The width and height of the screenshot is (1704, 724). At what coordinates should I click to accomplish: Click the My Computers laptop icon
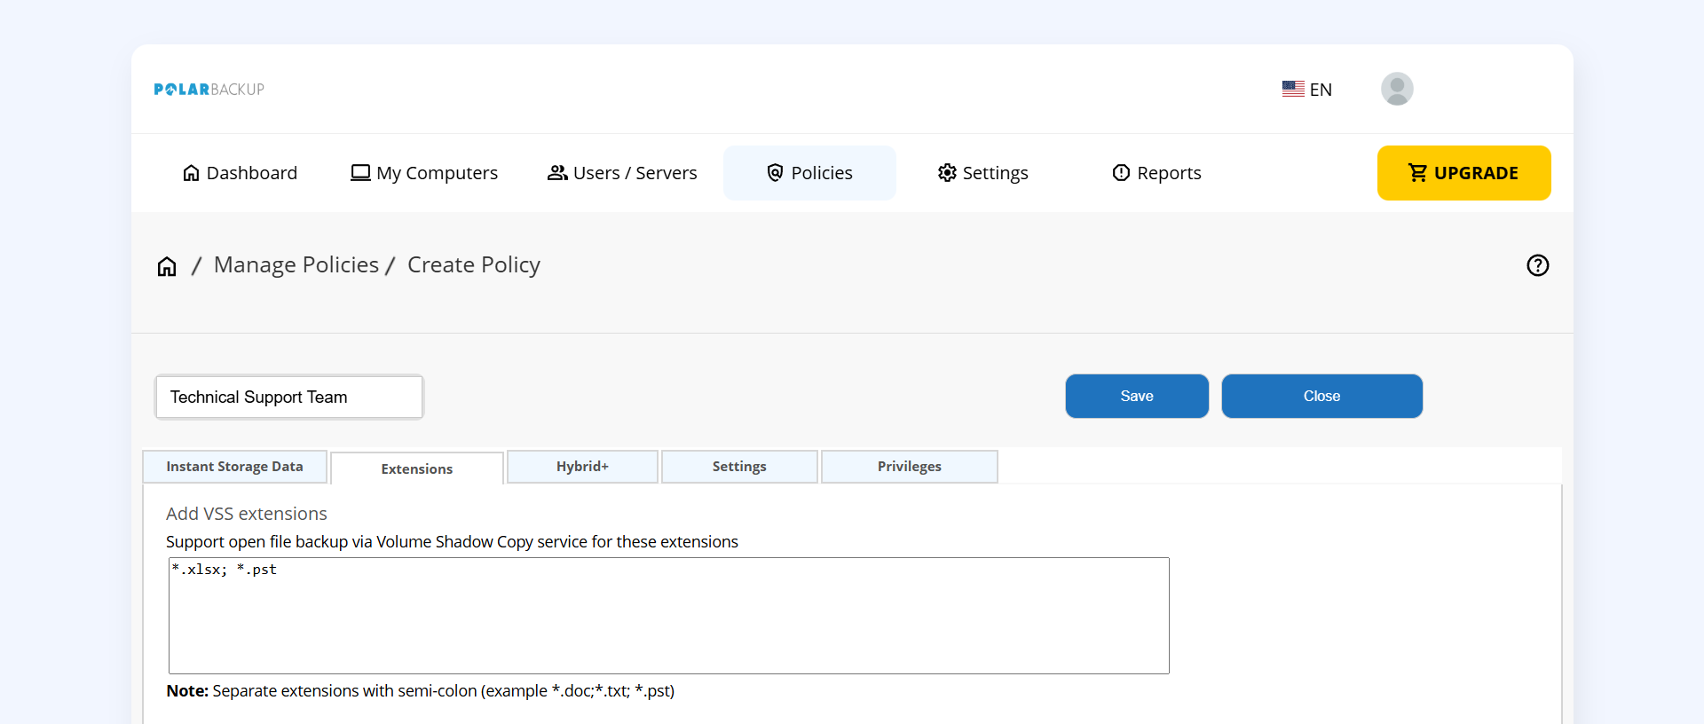tap(360, 173)
